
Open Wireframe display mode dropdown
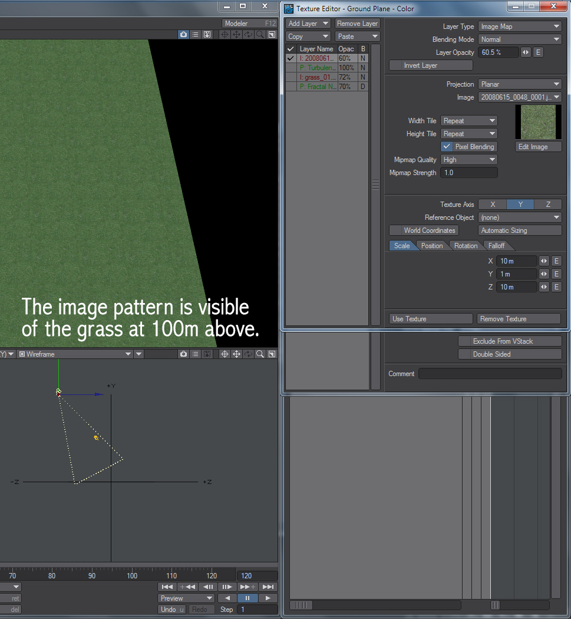[75, 354]
